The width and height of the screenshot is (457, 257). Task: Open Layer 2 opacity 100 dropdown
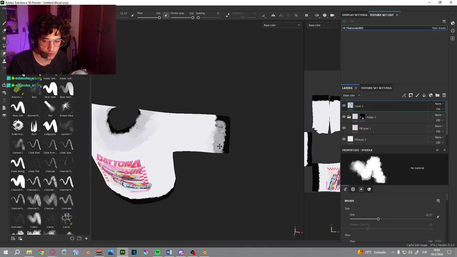[439, 109]
